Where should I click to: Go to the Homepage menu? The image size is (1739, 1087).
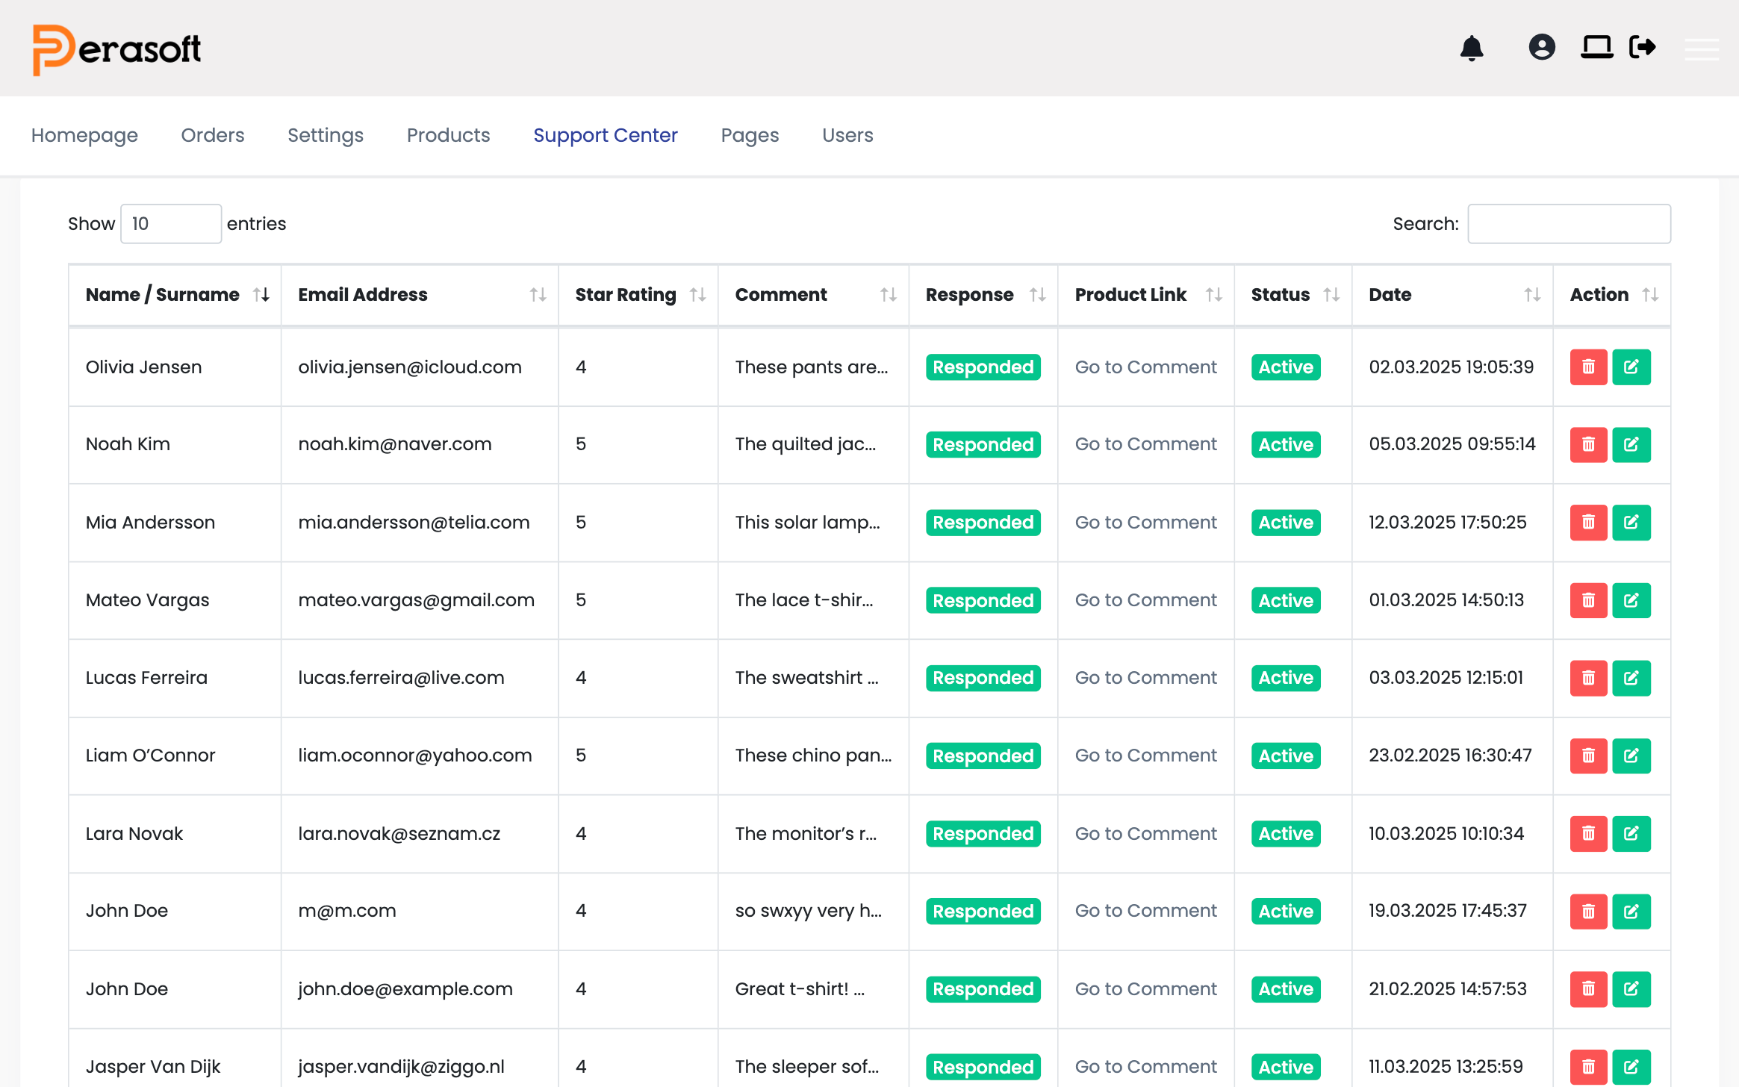pyautogui.click(x=84, y=135)
